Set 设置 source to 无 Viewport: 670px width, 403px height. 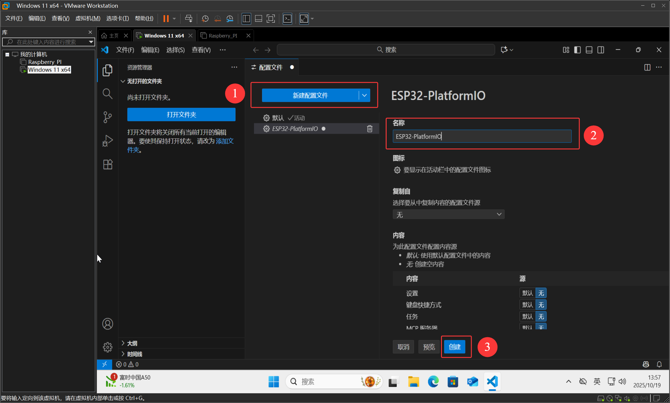coord(541,293)
